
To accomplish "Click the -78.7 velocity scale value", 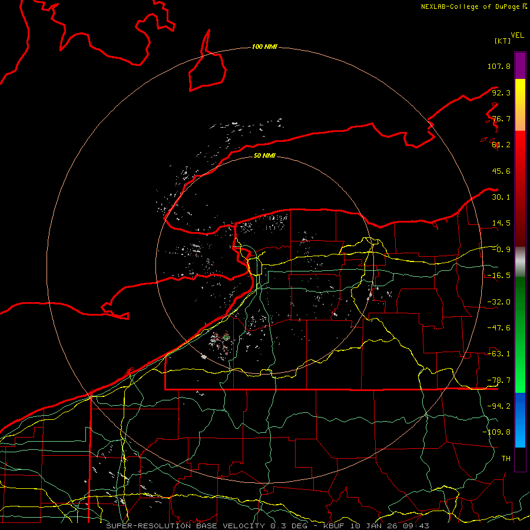I will (499, 380).
